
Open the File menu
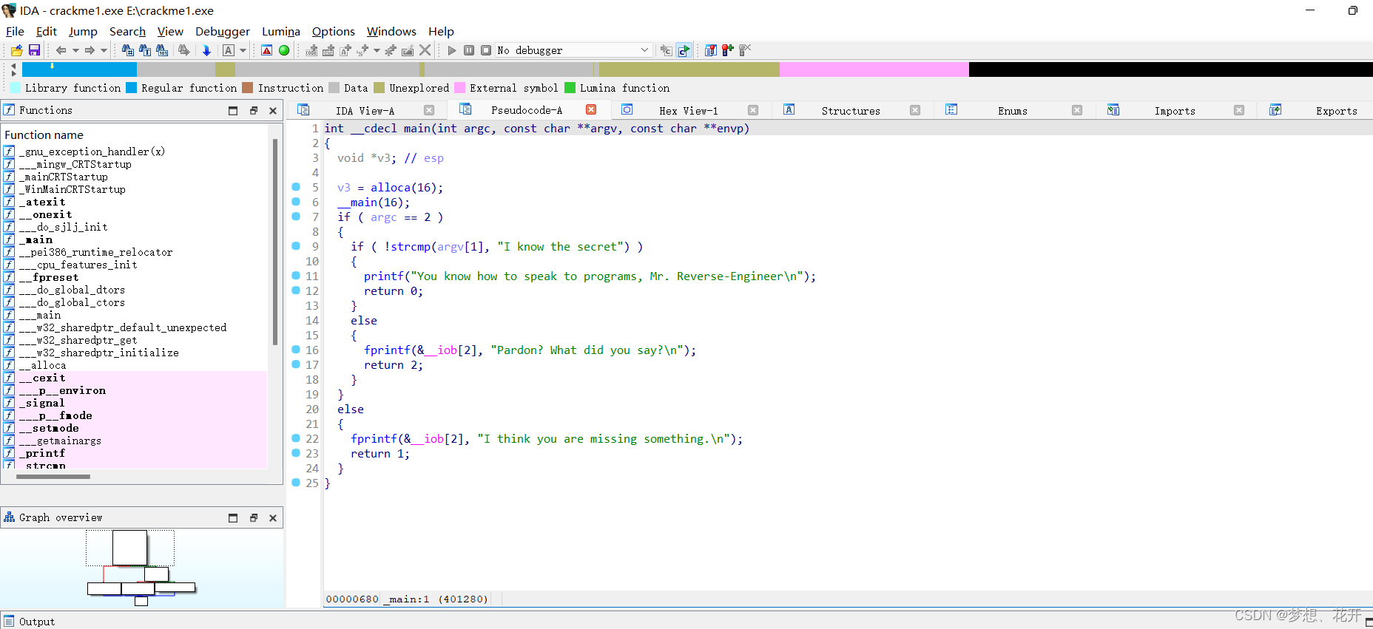pos(15,31)
